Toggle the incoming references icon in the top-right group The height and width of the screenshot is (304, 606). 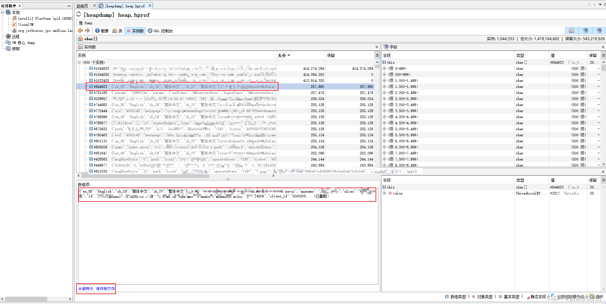pyautogui.click(x=600, y=31)
